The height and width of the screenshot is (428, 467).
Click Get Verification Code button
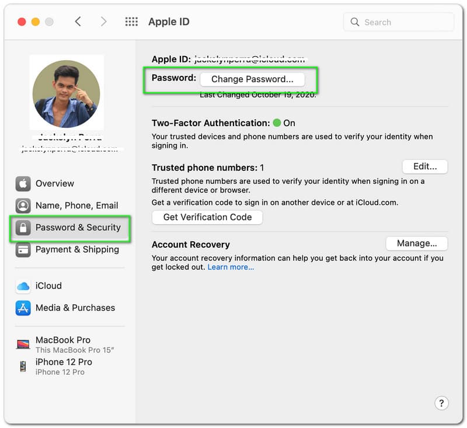coord(207,217)
